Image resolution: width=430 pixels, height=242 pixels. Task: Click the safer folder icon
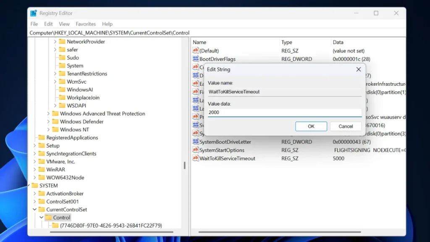pyautogui.click(x=62, y=50)
